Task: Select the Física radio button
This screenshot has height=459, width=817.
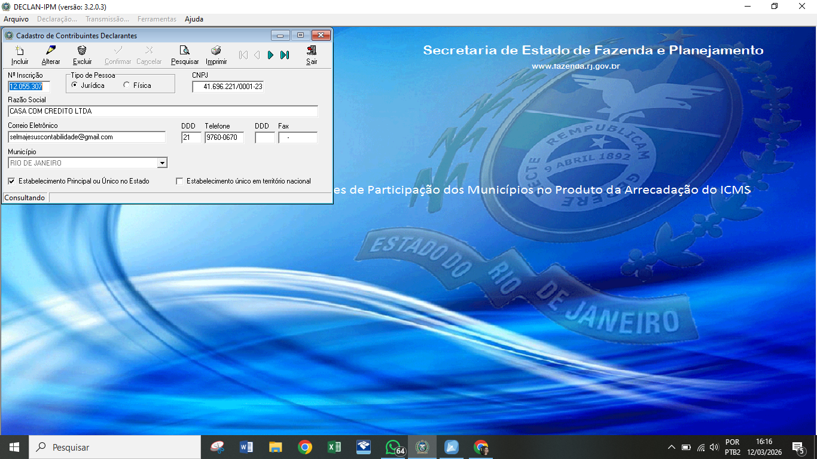Action: pos(126,85)
